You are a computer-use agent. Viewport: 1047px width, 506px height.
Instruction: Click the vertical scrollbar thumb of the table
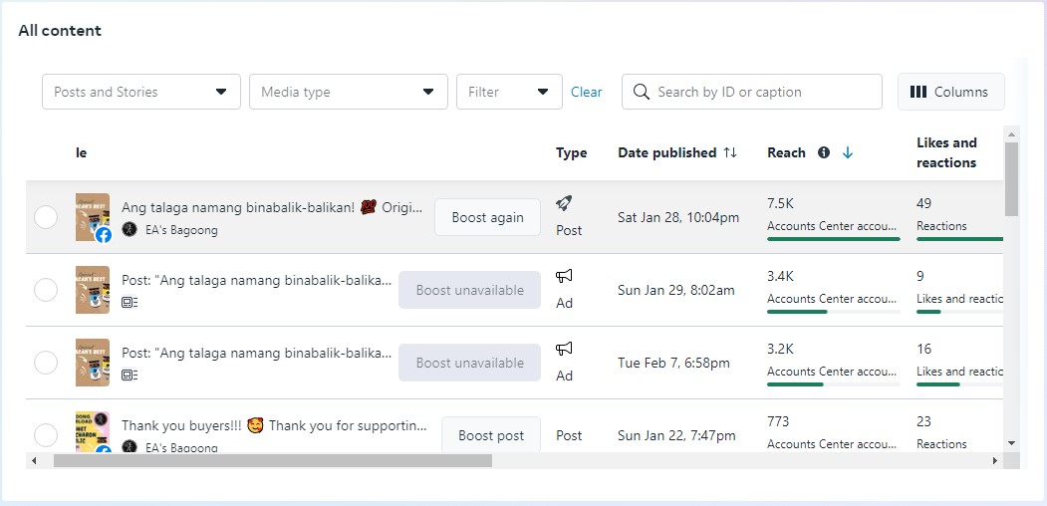pyautogui.click(x=1011, y=179)
